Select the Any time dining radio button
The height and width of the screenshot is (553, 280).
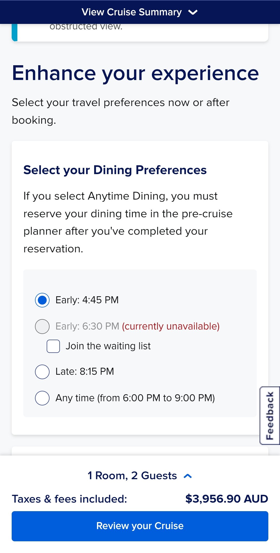pos(42,398)
